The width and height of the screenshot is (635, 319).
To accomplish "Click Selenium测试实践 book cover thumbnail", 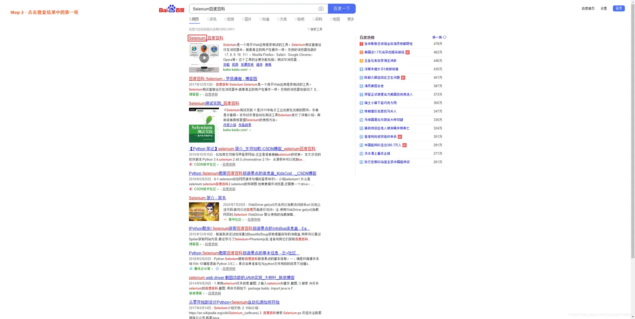I will (x=204, y=125).
